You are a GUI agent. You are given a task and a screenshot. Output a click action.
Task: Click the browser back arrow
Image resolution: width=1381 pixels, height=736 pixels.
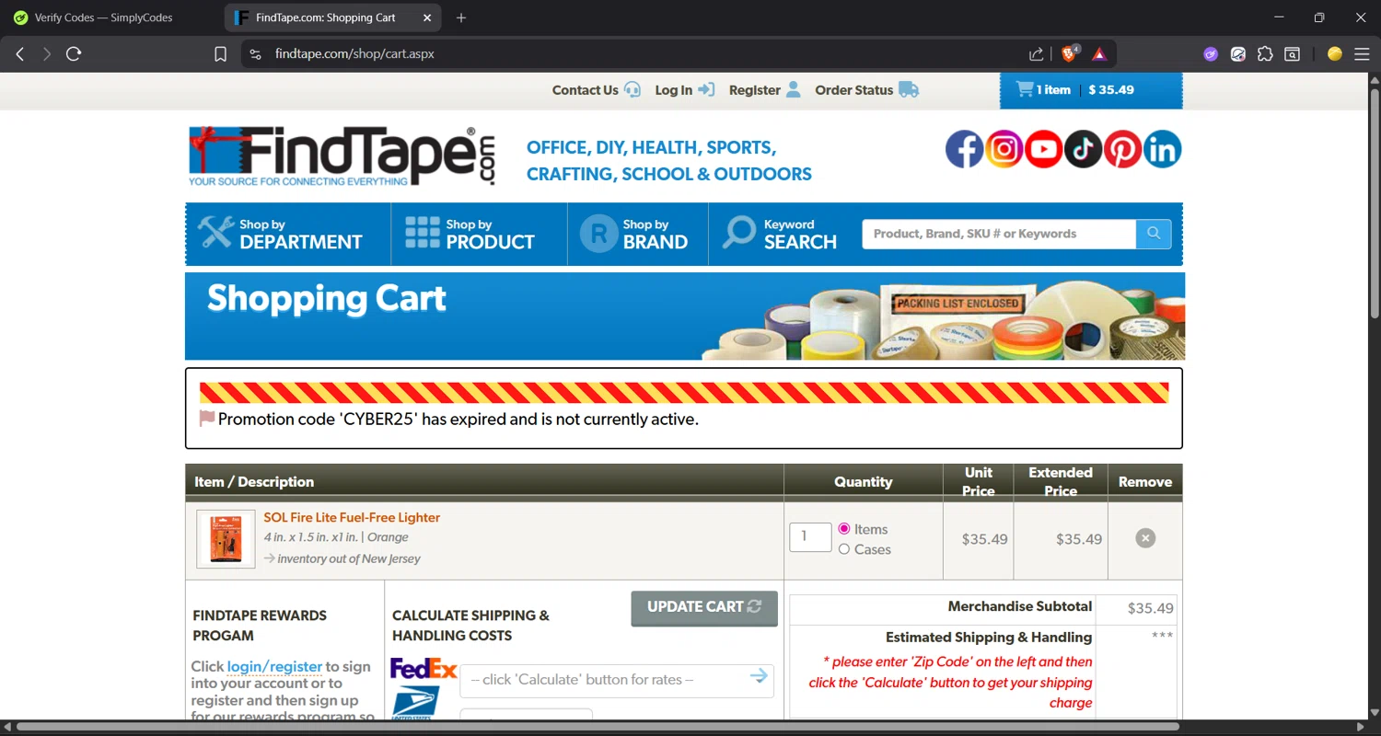20,54
